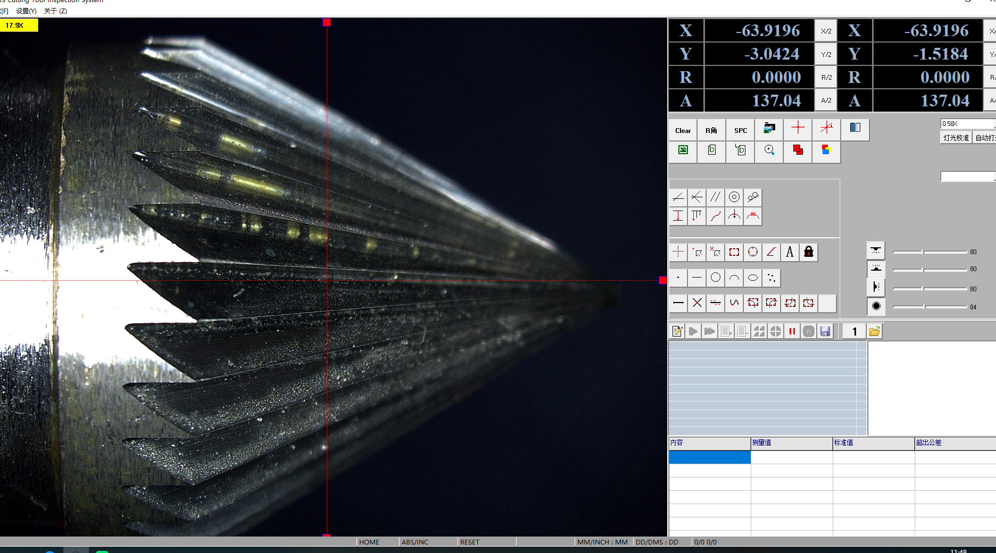
Task: Click the concentric circles measurement tool
Action: [x=734, y=197]
